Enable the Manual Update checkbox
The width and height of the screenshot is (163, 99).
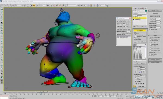150,29
